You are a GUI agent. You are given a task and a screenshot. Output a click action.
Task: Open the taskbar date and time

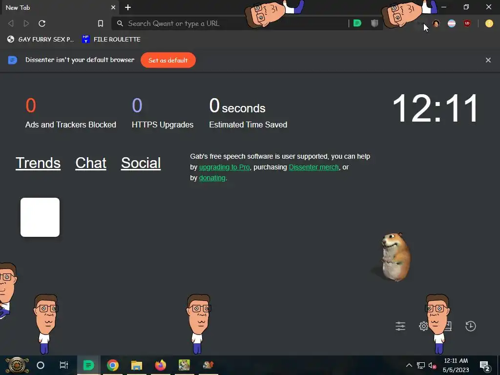click(x=456, y=365)
